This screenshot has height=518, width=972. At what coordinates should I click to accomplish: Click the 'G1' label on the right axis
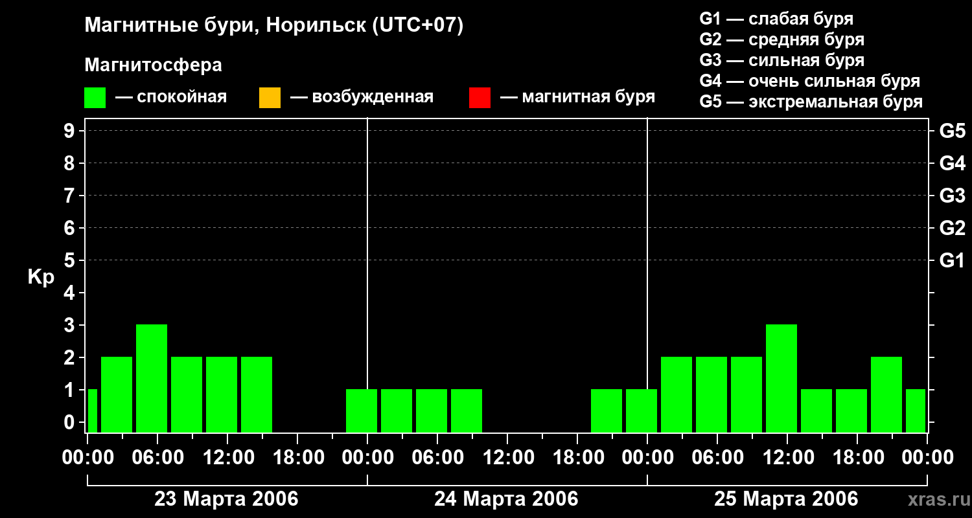[x=952, y=260]
